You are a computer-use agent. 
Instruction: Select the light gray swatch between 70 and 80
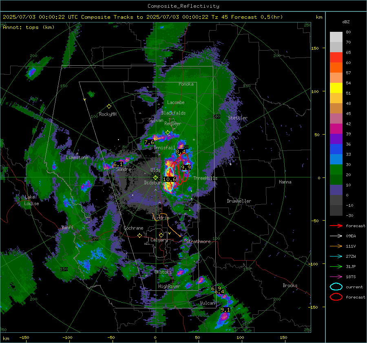(x=336, y=37)
